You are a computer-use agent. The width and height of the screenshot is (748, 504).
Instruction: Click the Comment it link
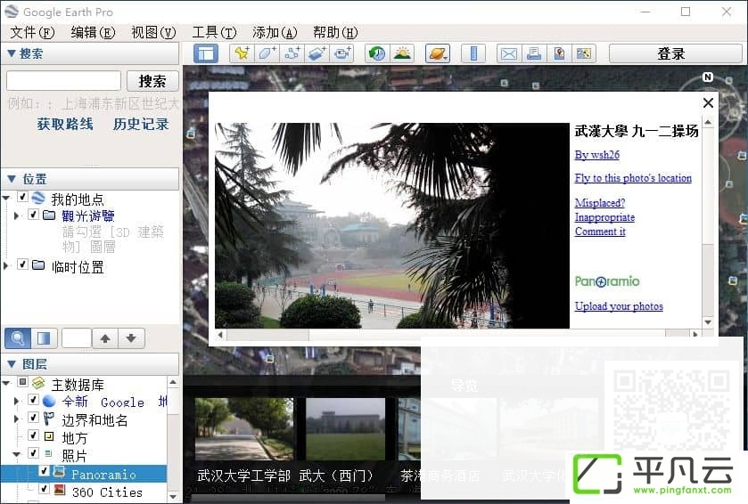point(600,232)
